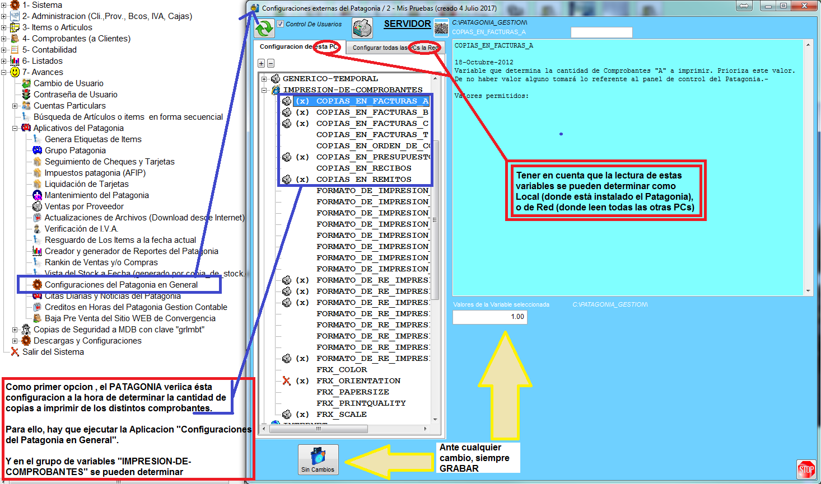821x484 pixels.
Task: Select COPIAS_EN_RECIBOS variable
Action: 364,168
